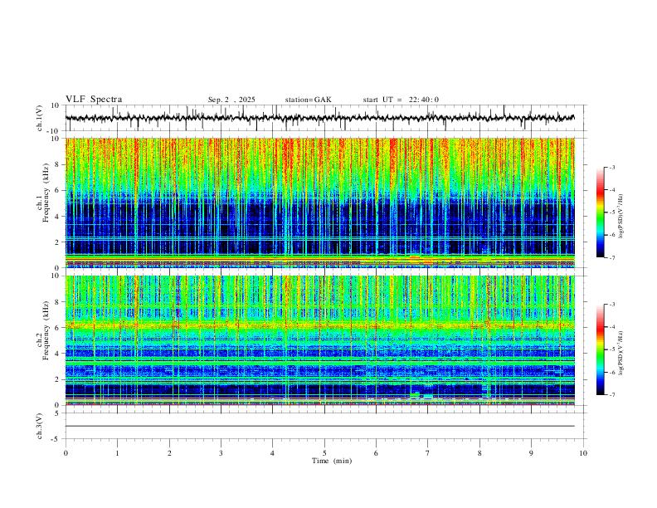Click time axis tick label "3"
The height and width of the screenshot is (508, 657).
[x=221, y=453]
